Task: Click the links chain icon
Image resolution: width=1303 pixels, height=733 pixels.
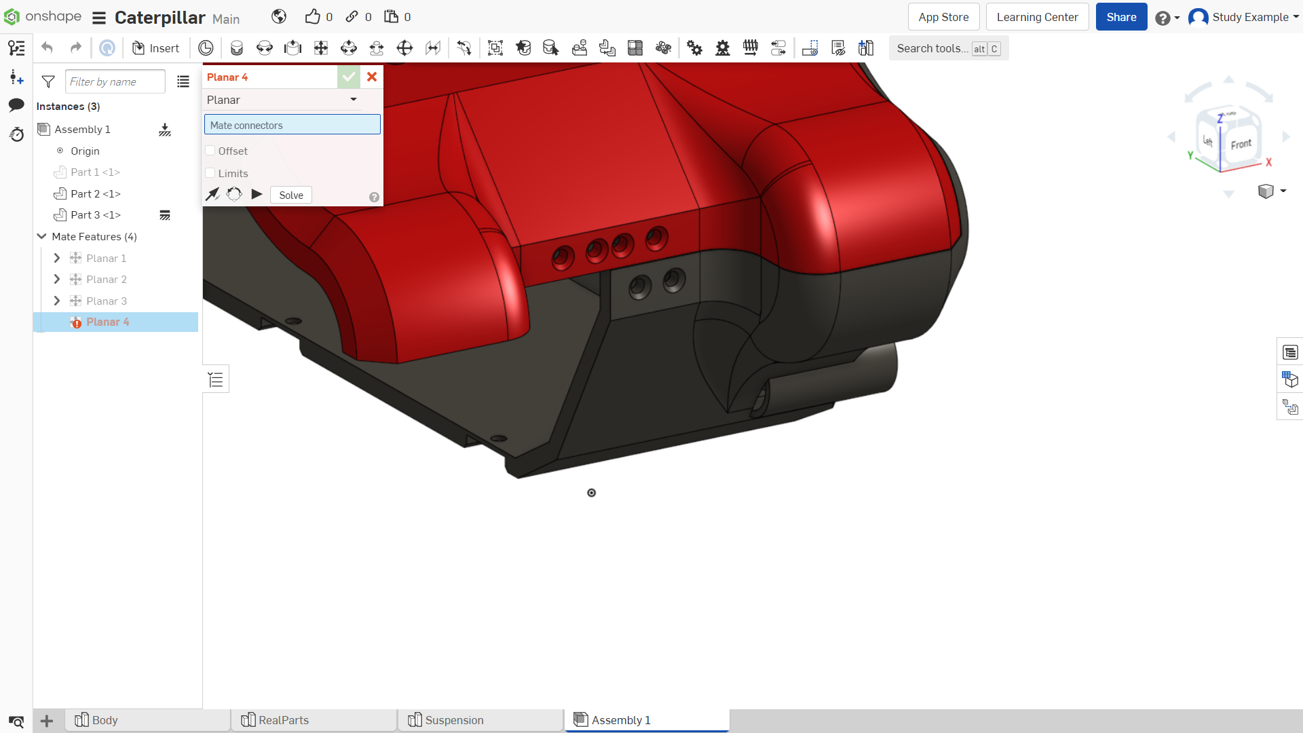Action: (352, 17)
